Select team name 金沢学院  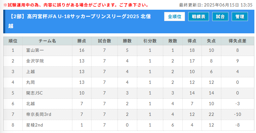(x=35, y=61)
